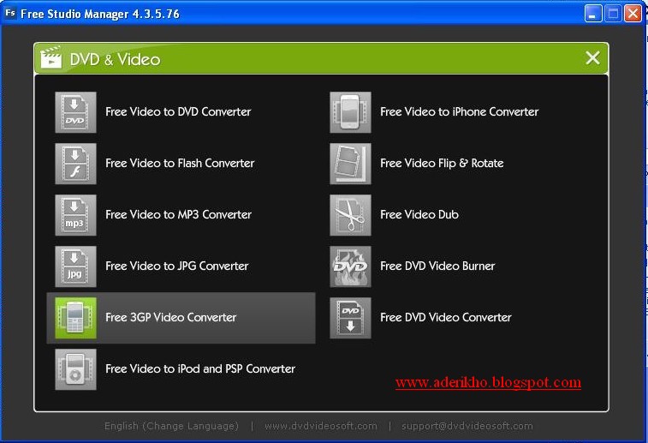Select Free Video Flip & Rotate text
648x443 pixels.
click(442, 163)
